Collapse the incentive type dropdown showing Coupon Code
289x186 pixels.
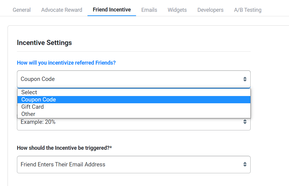[133, 79]
